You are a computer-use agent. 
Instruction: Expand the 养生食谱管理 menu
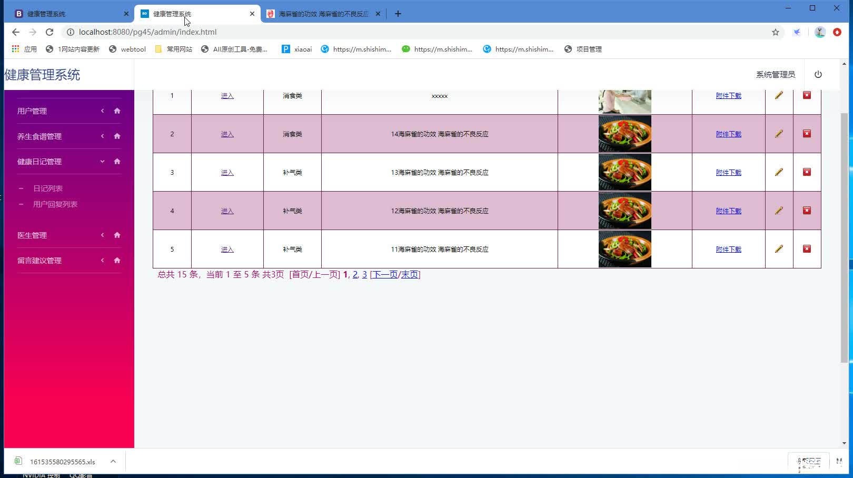[x=103, y=136]
